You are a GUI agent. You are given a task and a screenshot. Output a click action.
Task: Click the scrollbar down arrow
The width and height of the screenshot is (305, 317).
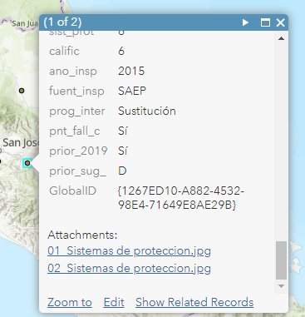pyautogui.click(x=281, y=286)
